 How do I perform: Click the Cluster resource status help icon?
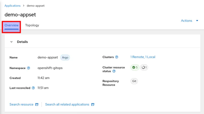114,71
